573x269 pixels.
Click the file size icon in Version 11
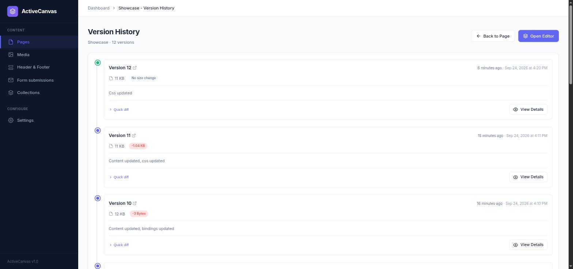coord(111,146)
